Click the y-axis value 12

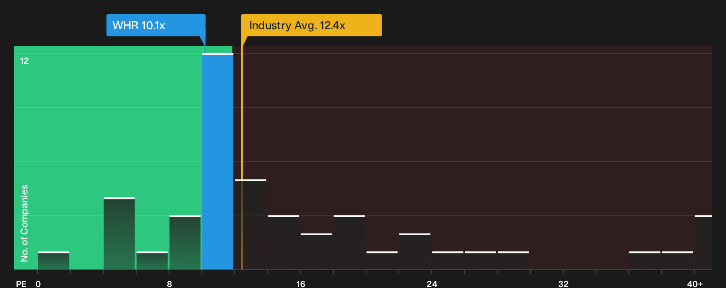(x=24, y=61)
